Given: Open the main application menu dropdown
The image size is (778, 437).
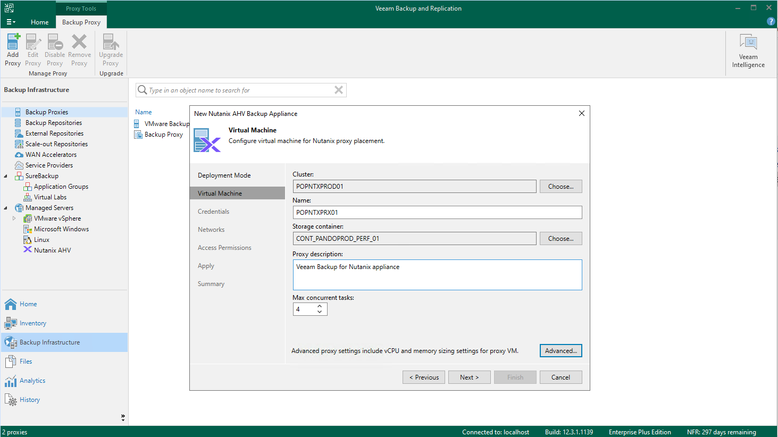Looking at the screenshot, I should click(11, 22).
